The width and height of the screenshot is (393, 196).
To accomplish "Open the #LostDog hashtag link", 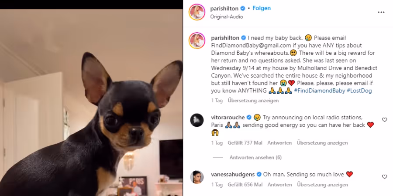I will (x=359, y=91).
